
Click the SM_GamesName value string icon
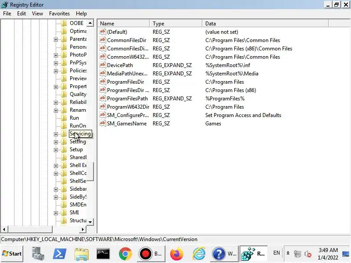(103, 123)
